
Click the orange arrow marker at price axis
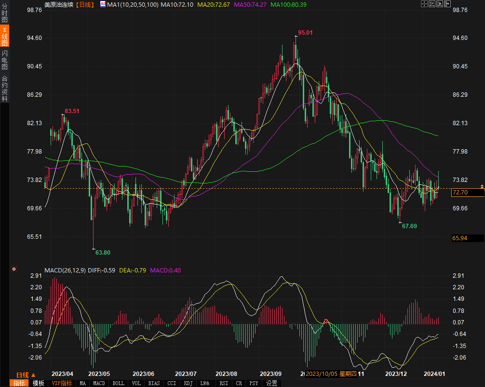[482, 186]
